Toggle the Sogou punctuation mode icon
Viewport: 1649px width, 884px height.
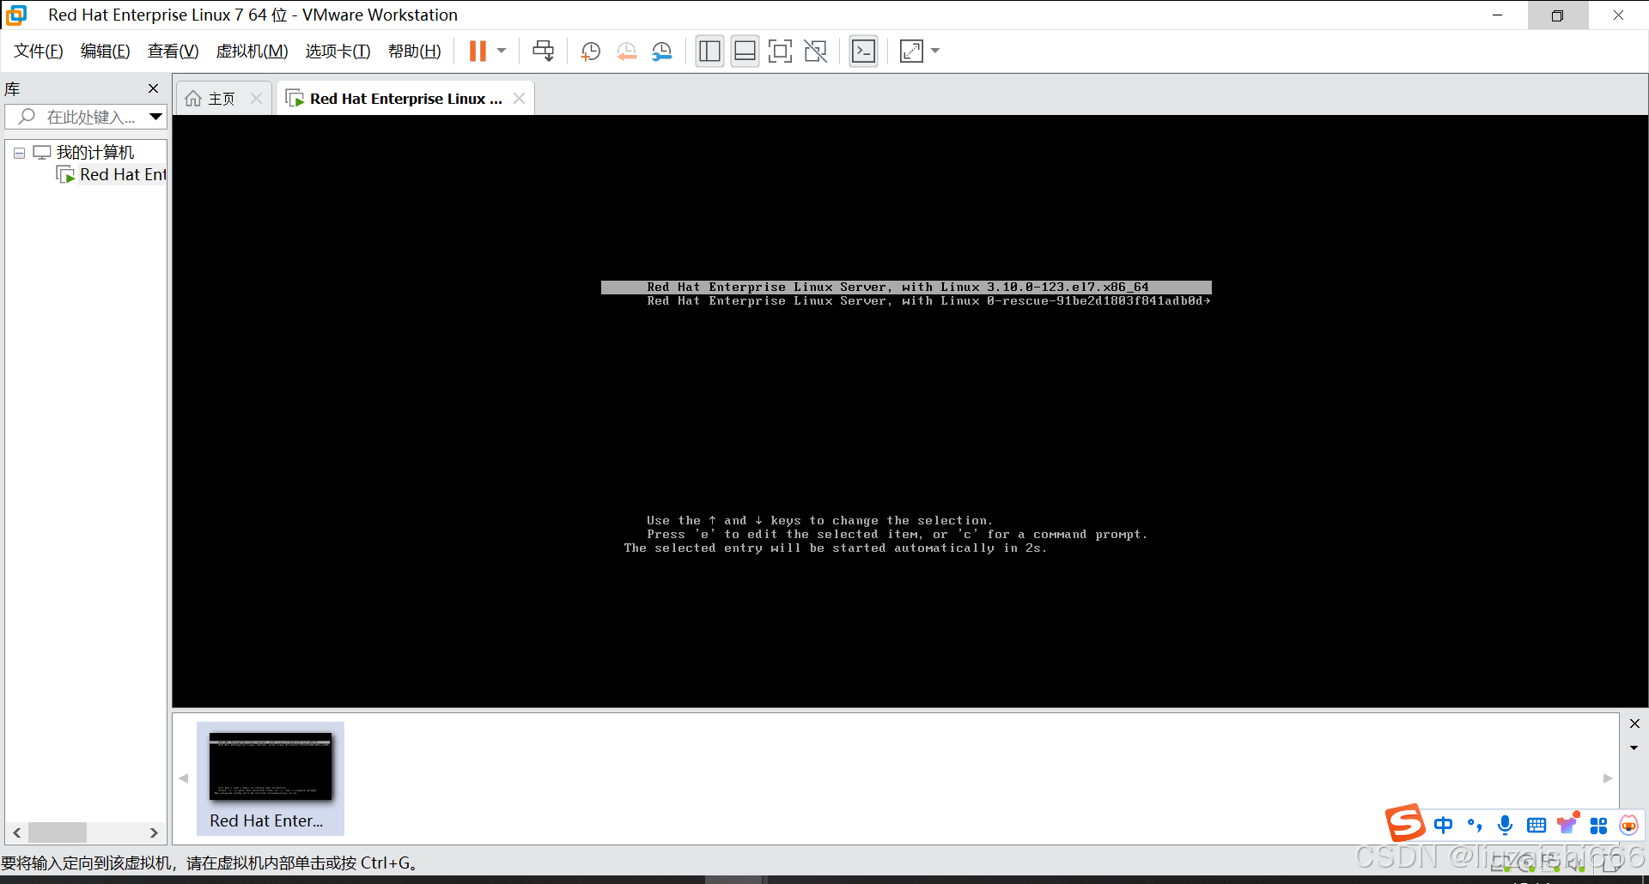1475,825
